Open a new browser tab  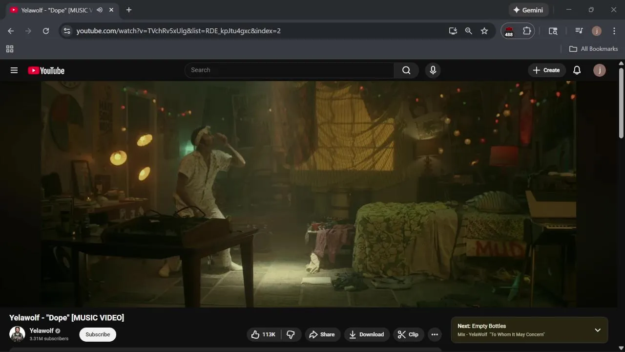pyautogui.click(x=129, y=10)
